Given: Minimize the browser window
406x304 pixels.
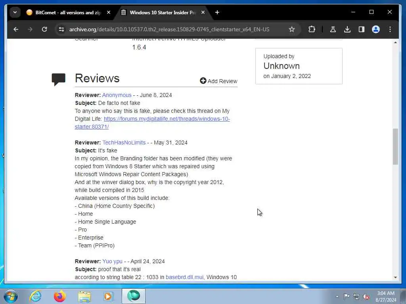Looking at the screenshot, I should click(353, 12).
